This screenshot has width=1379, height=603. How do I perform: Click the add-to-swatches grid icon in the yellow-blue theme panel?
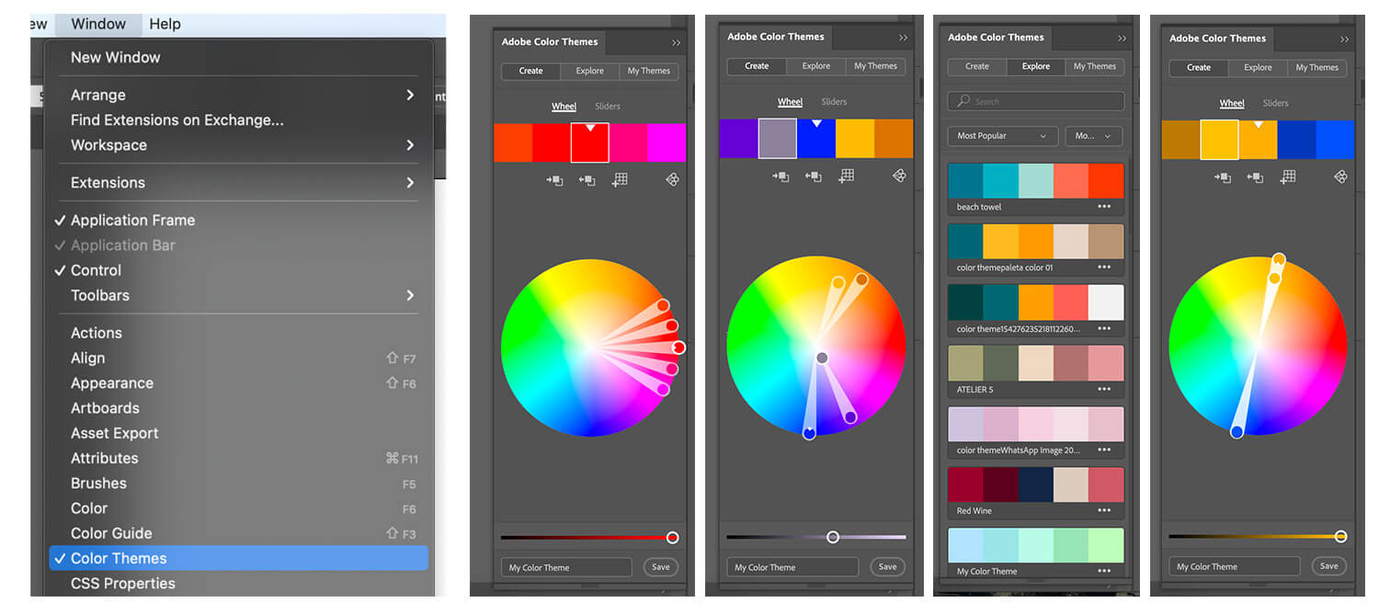point(1289,176)
